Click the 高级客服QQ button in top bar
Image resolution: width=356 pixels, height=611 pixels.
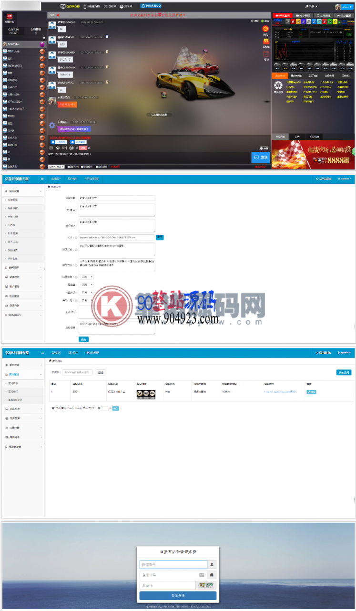pos(151,6)
